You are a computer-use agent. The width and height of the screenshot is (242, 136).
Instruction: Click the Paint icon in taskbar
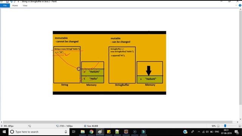(100, 132)
